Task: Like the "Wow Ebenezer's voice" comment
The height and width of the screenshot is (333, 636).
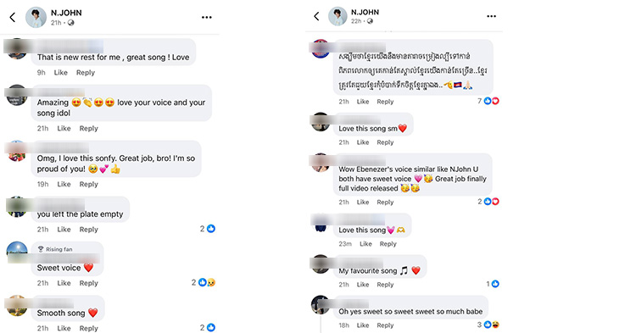Action: 363,203
